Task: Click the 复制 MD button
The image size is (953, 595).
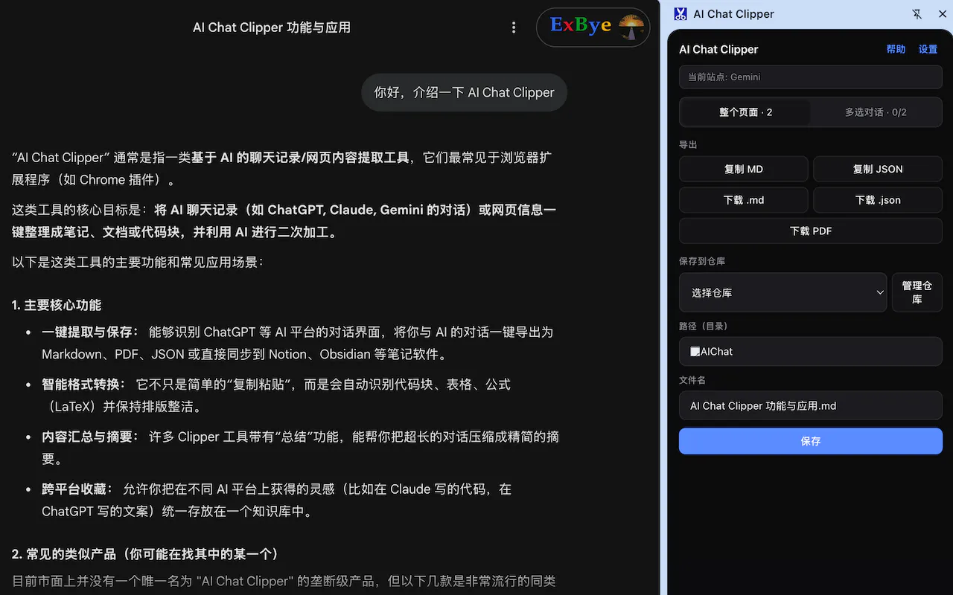Action: (744, 169)
